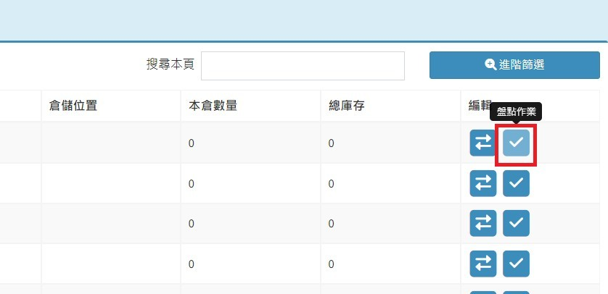Click the fourth row's 總庫存 cell
The width and height of the screenshot is (608, 294).
(332, 264)
